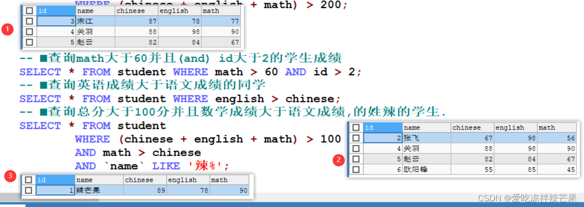The height and width of the screenshot is (207, 584).
Task: Select the name cell 宋江
Action: pyautogui.click(x=95, y=21)
